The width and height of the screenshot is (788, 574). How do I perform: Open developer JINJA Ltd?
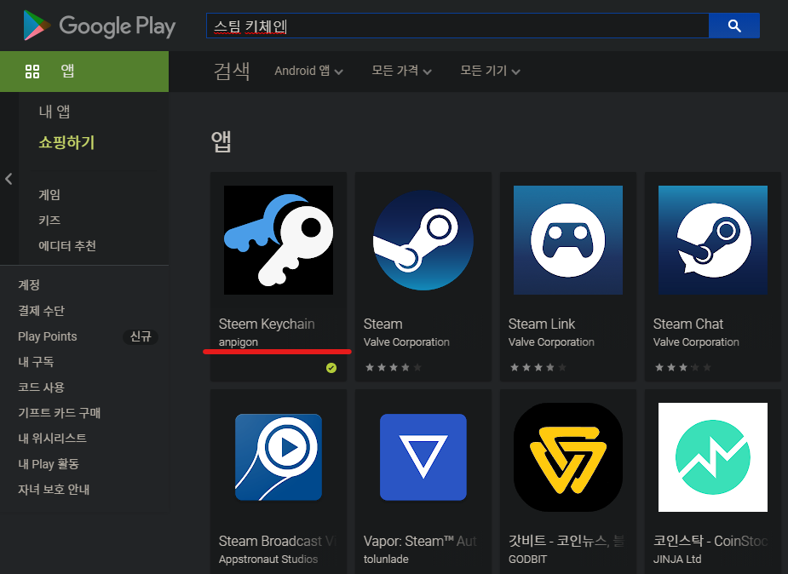(677, 560)
